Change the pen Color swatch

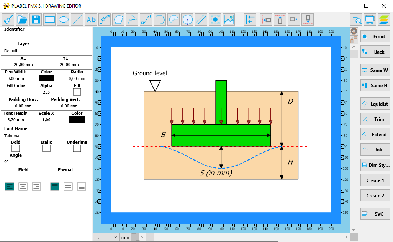tap(46, 78)
